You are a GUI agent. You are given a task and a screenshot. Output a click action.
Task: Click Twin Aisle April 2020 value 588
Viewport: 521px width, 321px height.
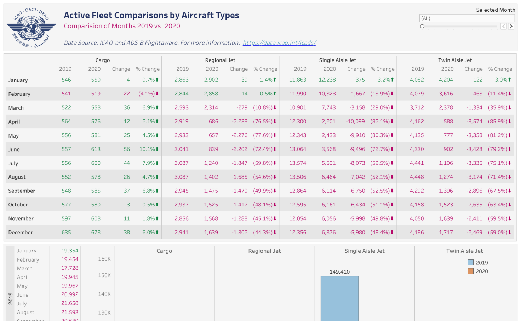pyautogui.click(x=448, y=121)
